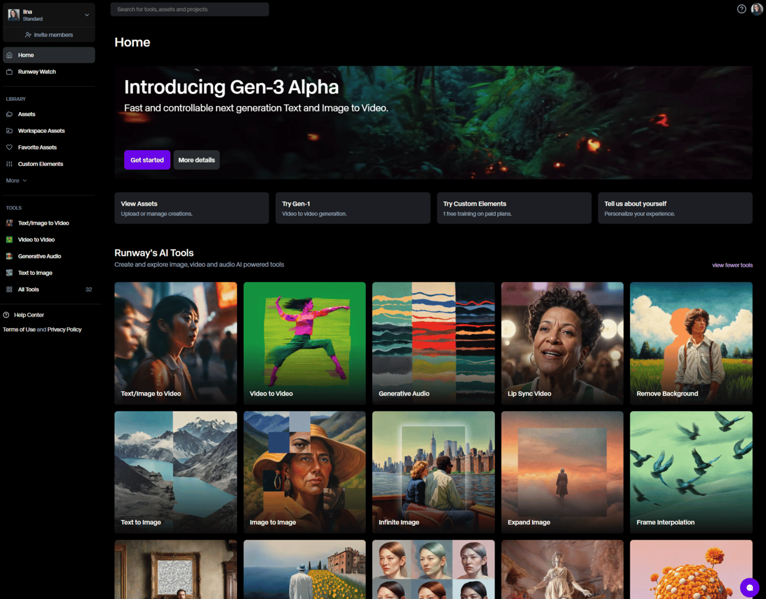Open Favorite Assets section
The height and width of the screenshot is (599, 766).
tap(49, 148)
